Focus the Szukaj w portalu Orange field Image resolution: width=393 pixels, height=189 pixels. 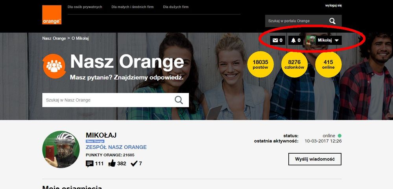(295, 21)
